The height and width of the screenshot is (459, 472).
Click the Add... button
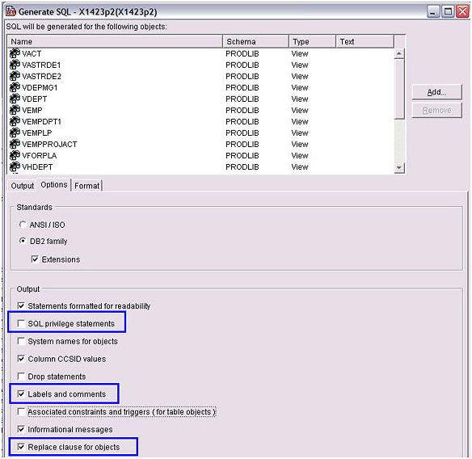pyautogui.click(x=436, y=92)
